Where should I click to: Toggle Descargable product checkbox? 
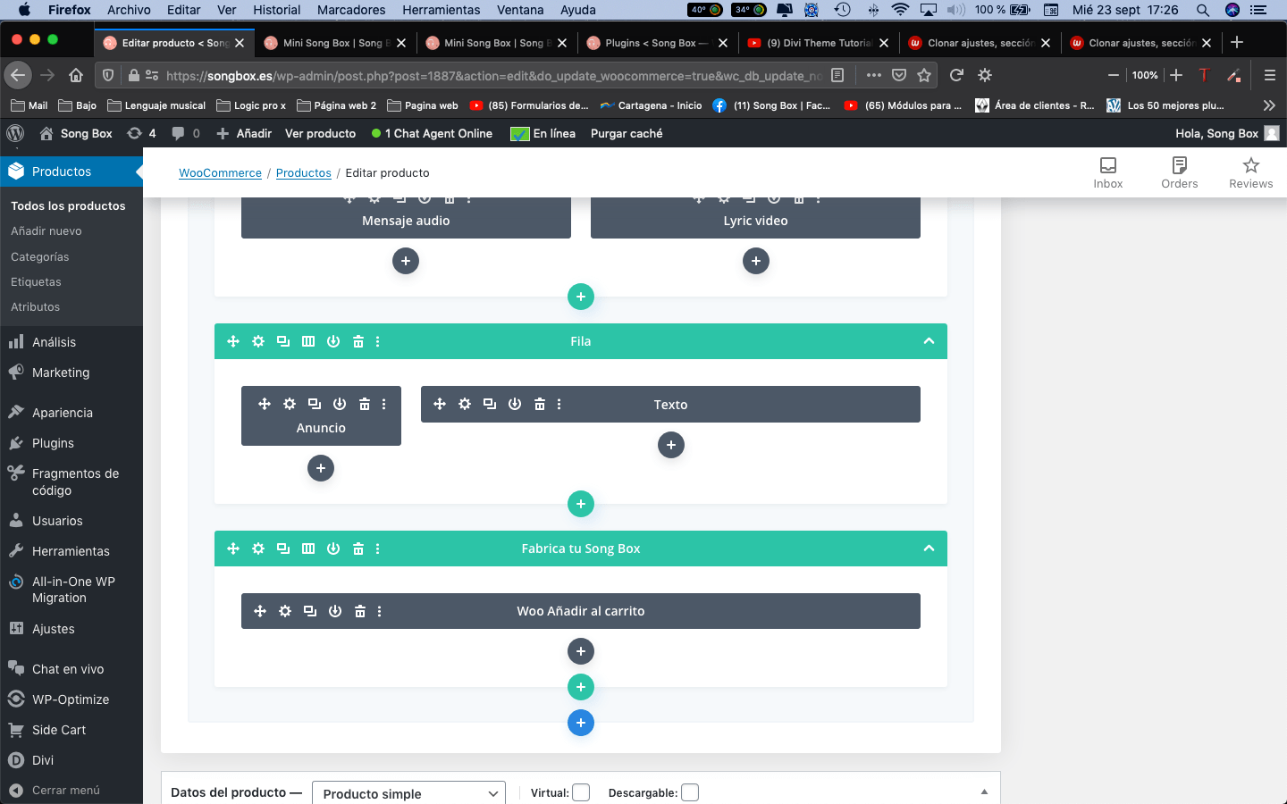(690, 792)
